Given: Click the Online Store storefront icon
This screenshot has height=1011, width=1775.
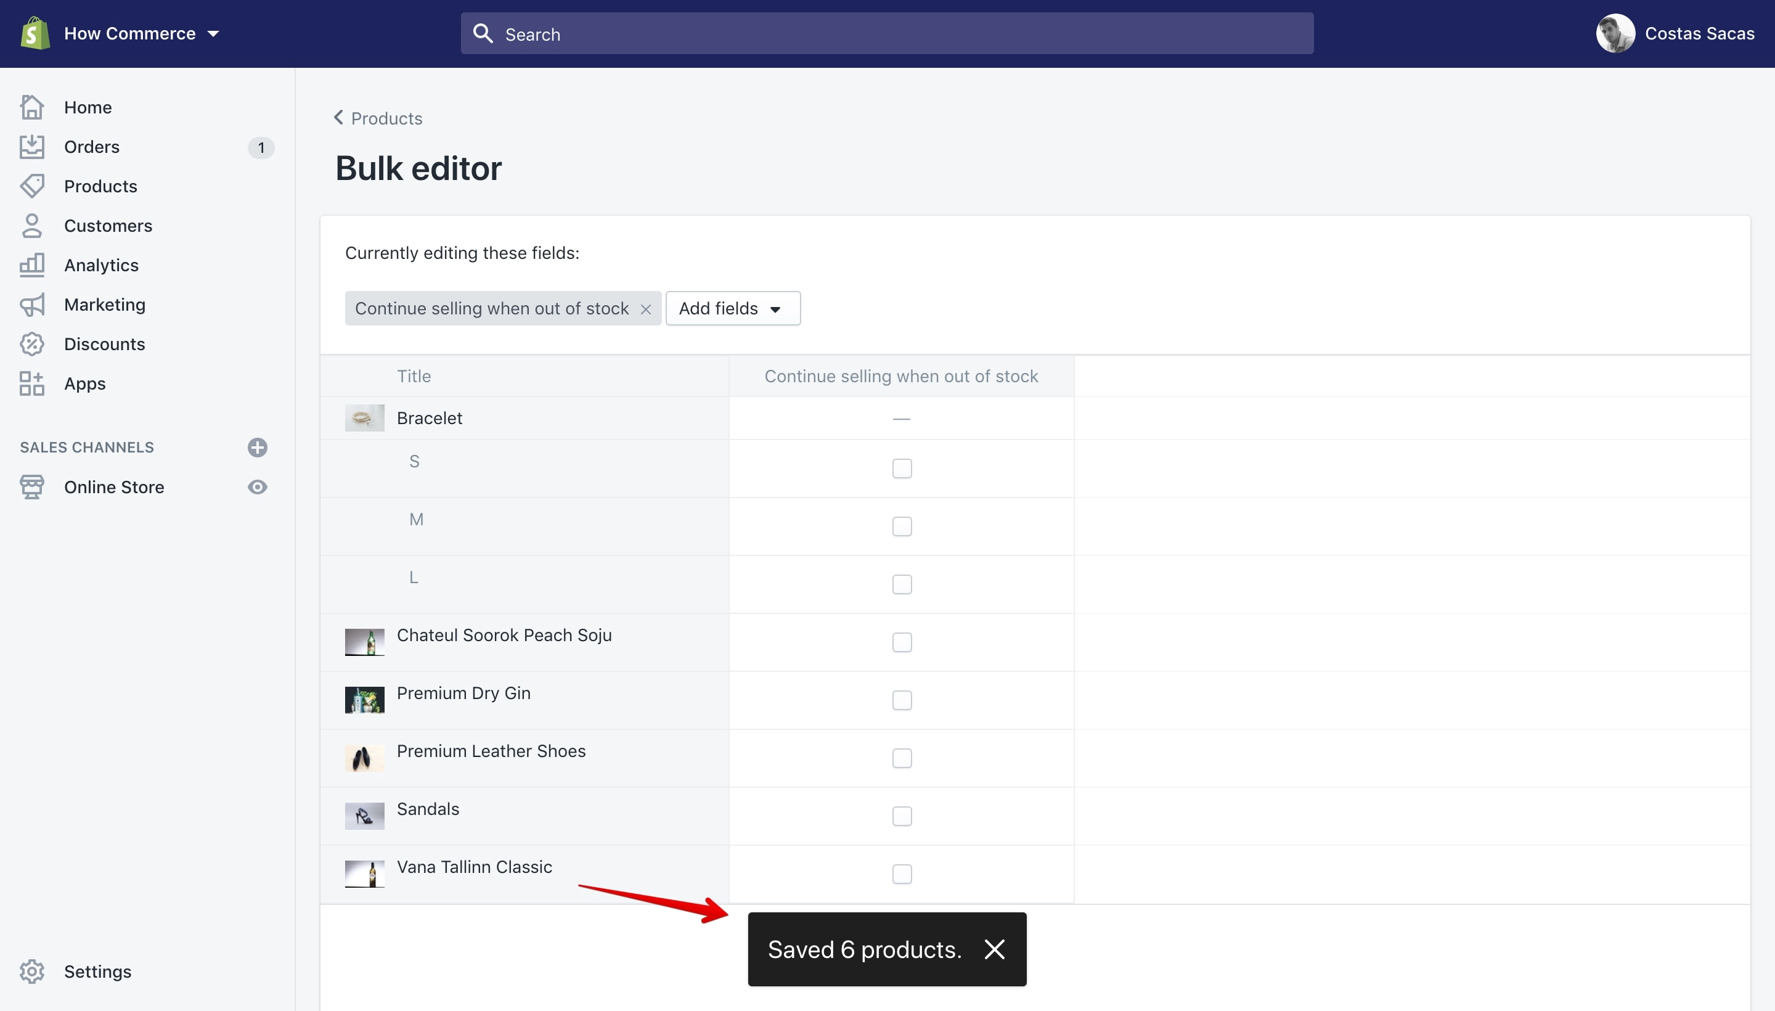Looking at the screenshot, I should (x=32, y=487).
